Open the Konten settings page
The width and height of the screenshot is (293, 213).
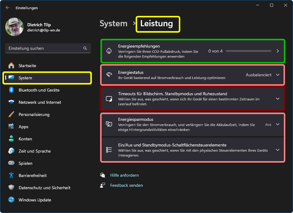25,139
